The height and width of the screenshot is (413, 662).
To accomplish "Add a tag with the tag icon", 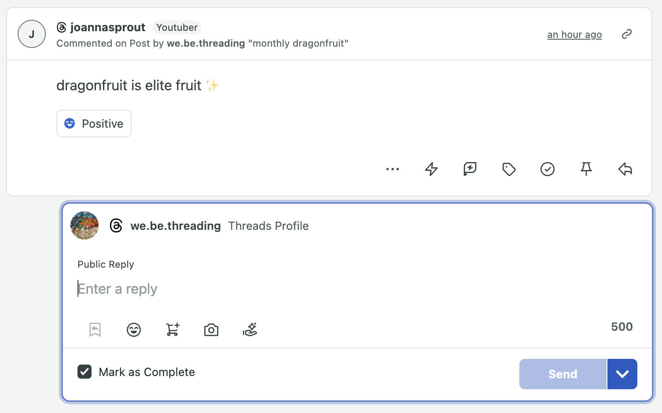I will click(x=509, y=169).
